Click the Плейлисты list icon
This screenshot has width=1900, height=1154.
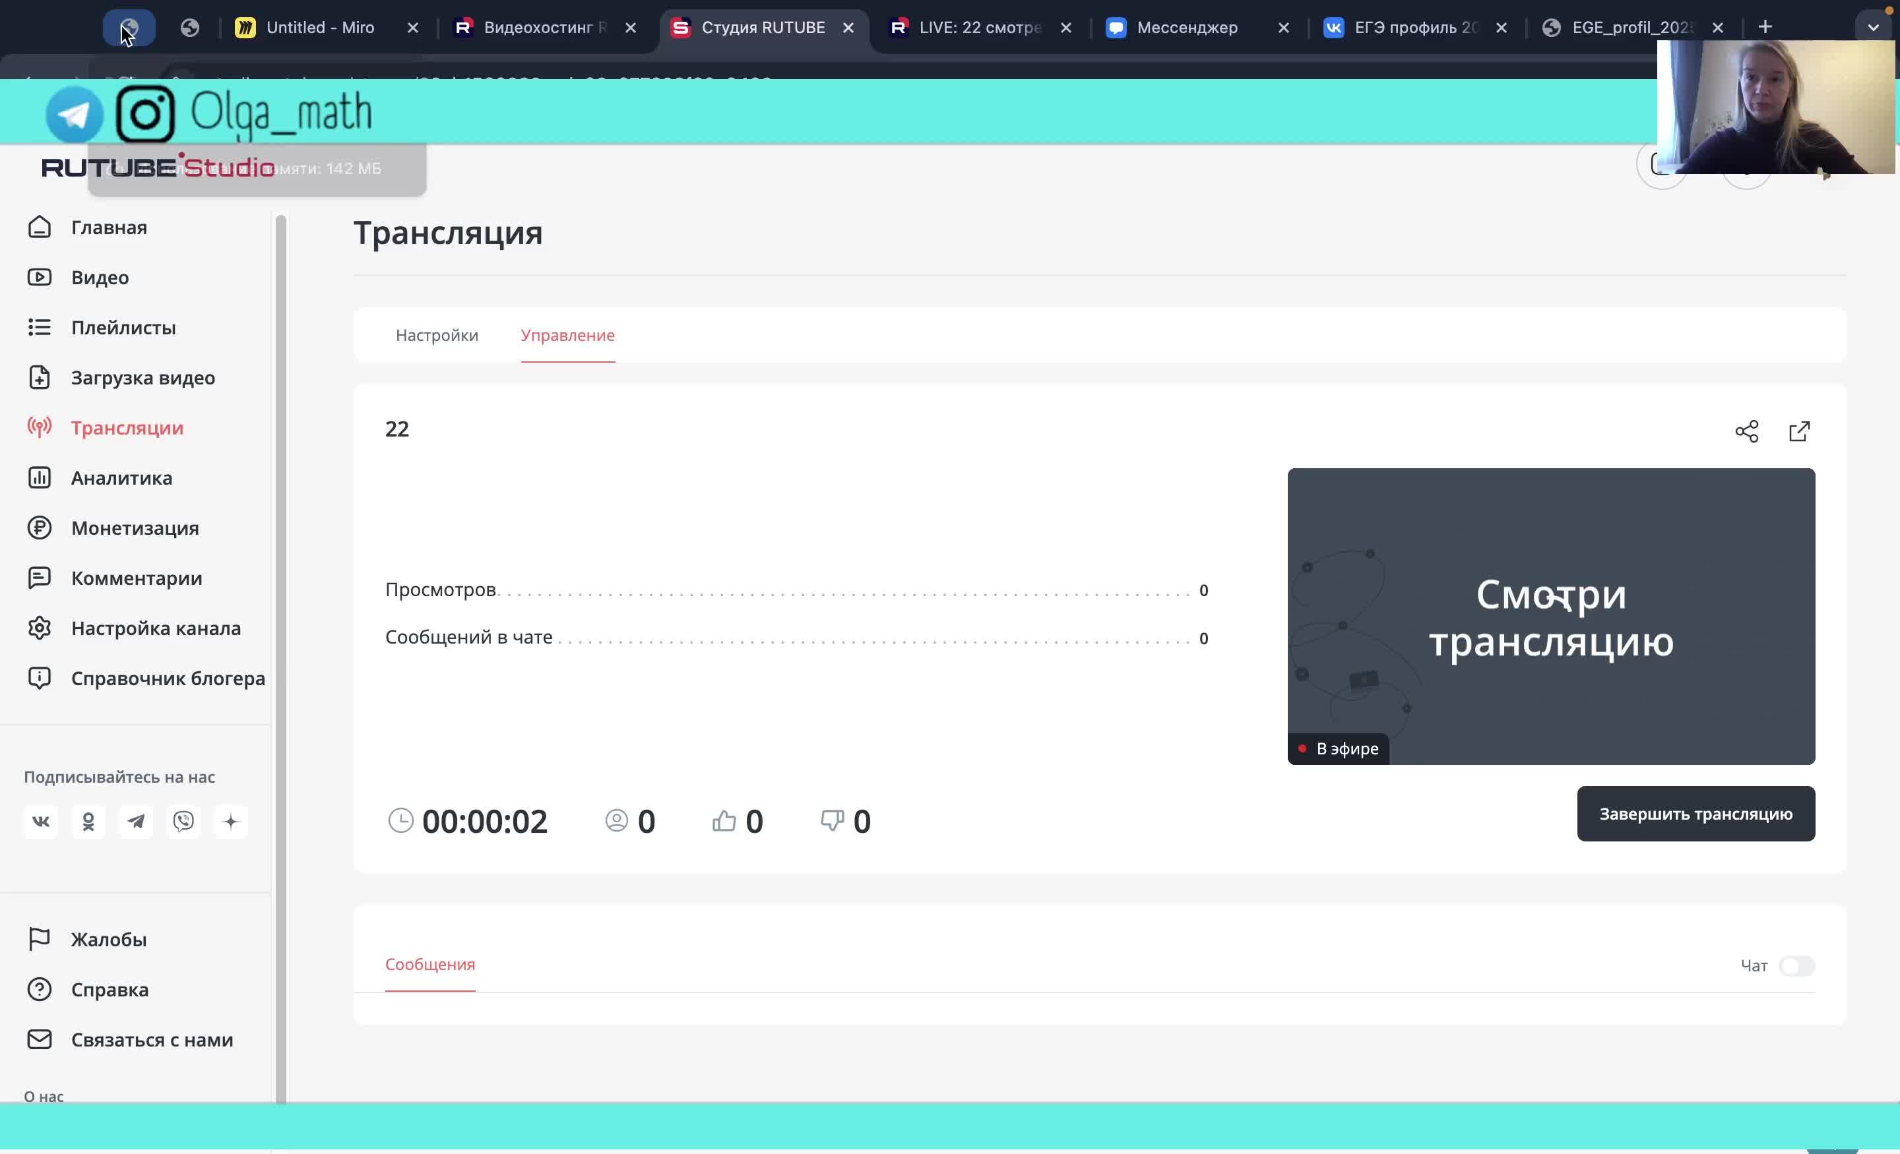click(x=40, y=327)
